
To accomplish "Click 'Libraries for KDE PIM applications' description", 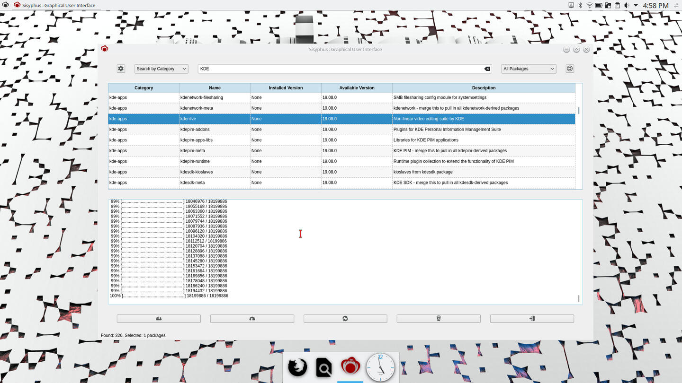I will [x=426, y=140].
